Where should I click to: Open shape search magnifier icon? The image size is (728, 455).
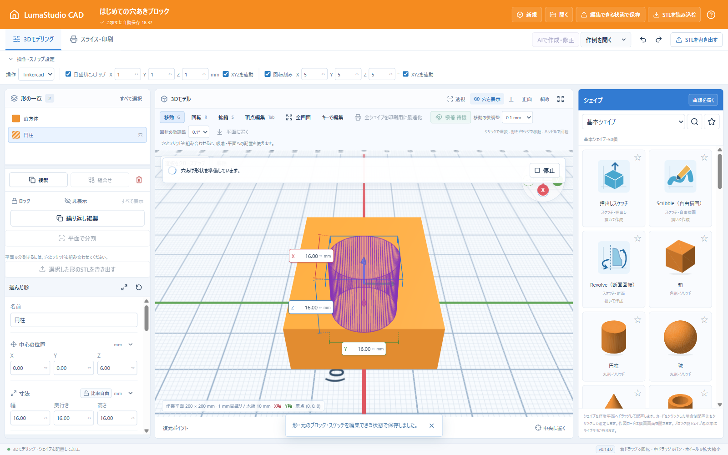694,121
